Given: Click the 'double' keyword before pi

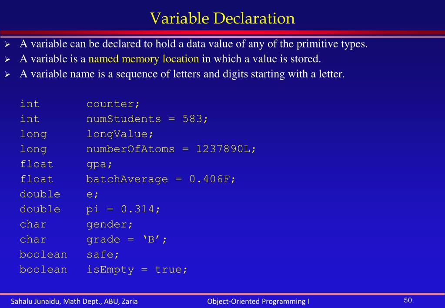Looking at the screenshot, I should coord(40,209).
